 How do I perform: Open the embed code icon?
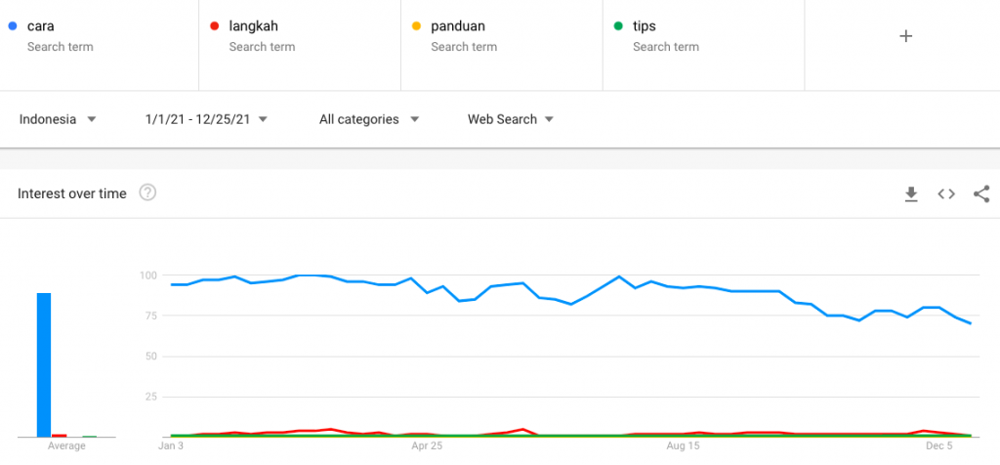946,194
